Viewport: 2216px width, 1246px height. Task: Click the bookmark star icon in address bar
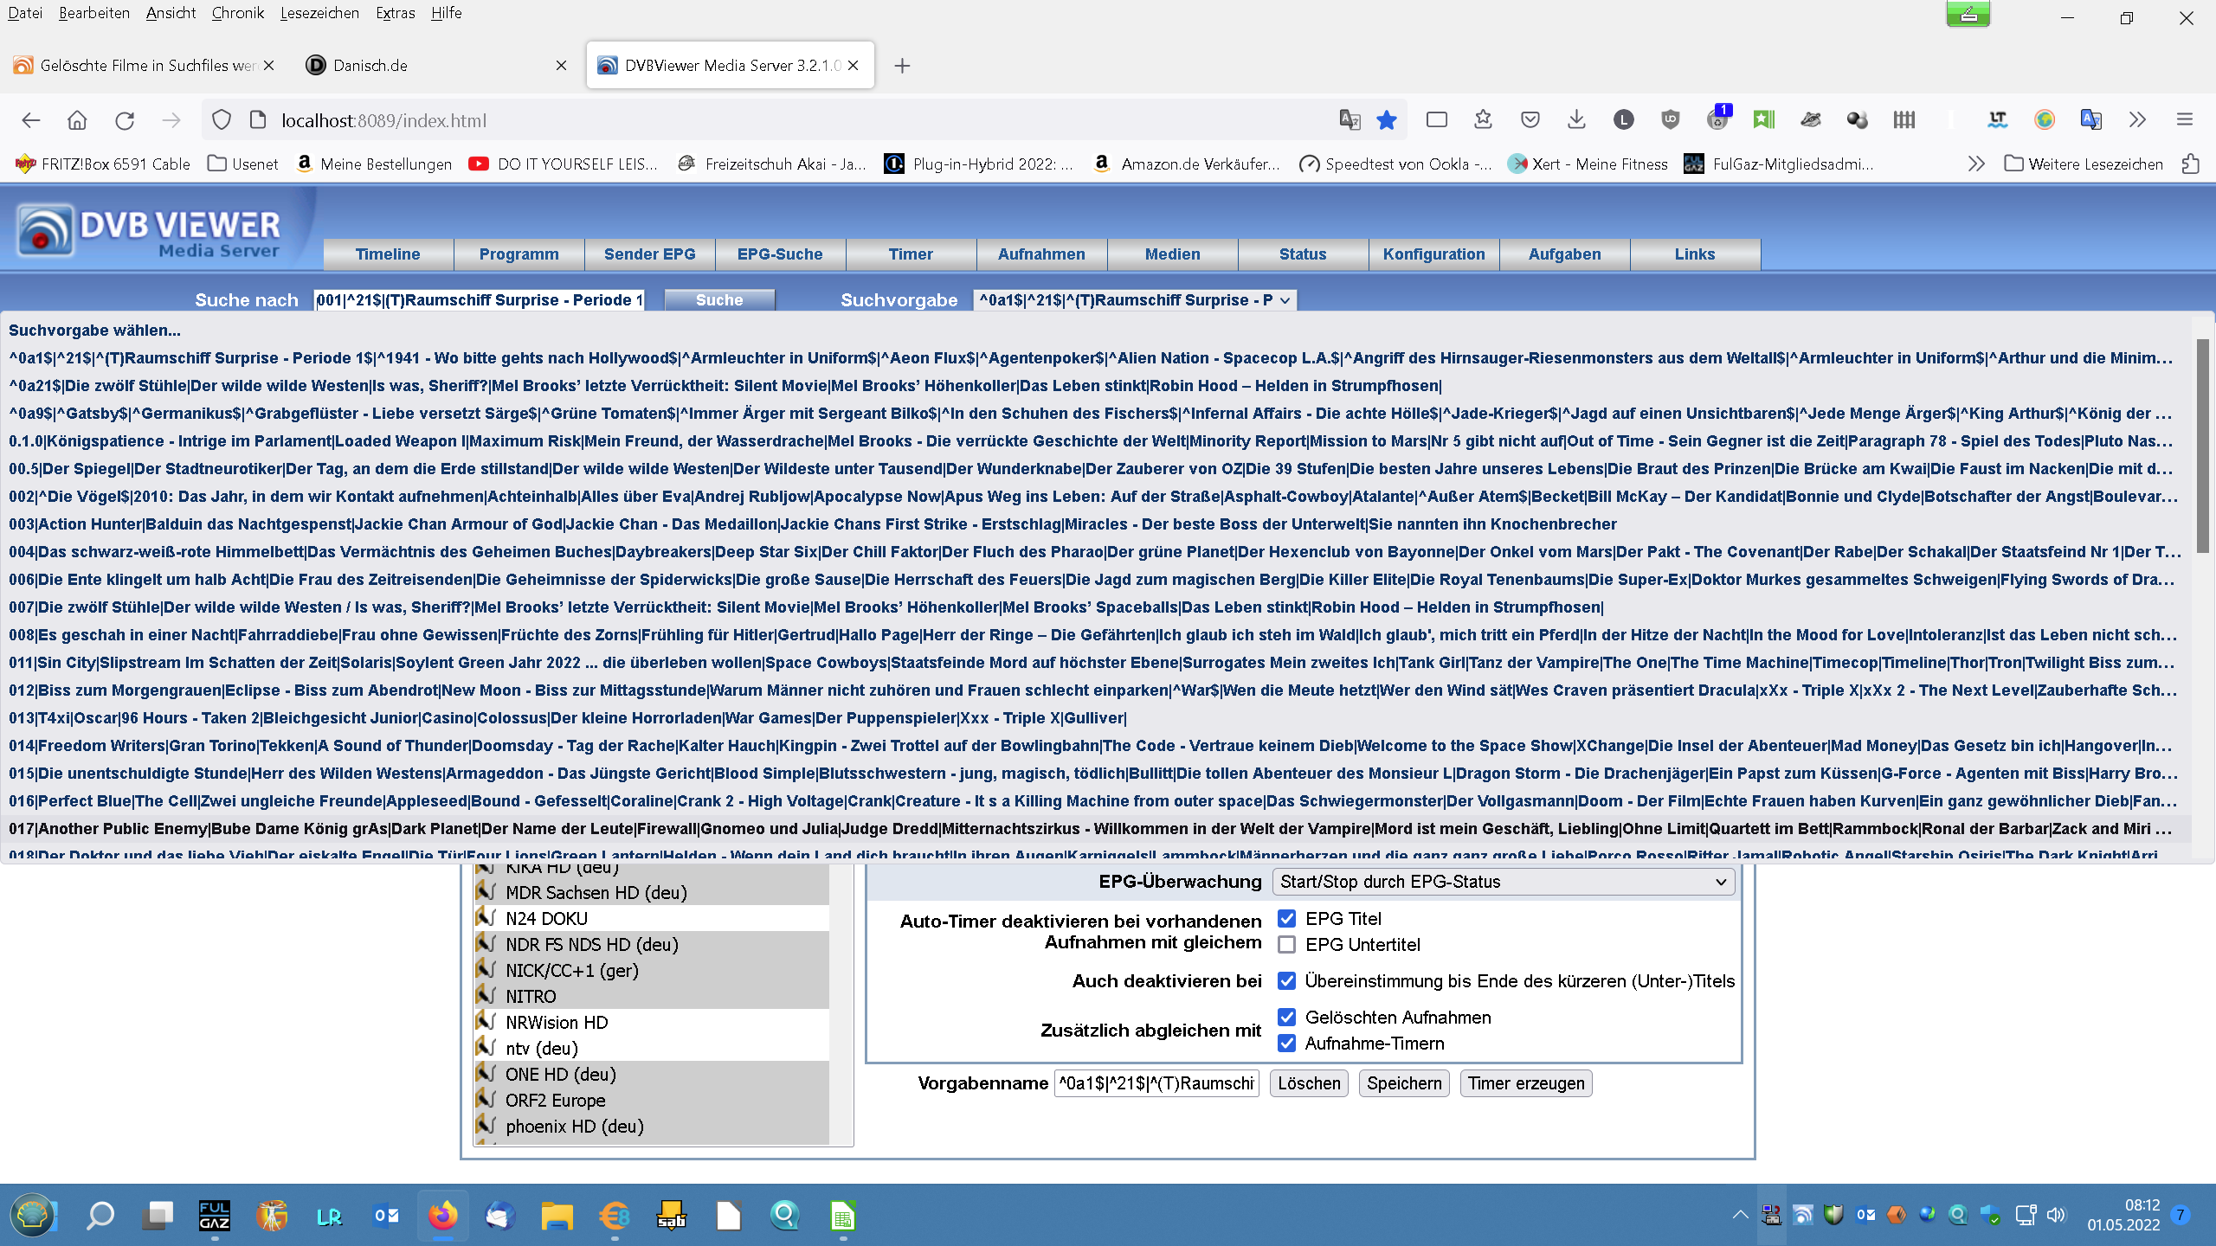[1387, 120]
